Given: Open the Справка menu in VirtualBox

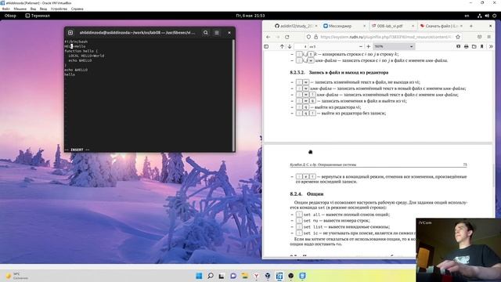Looking at the screenshot, I should [77, 9].
